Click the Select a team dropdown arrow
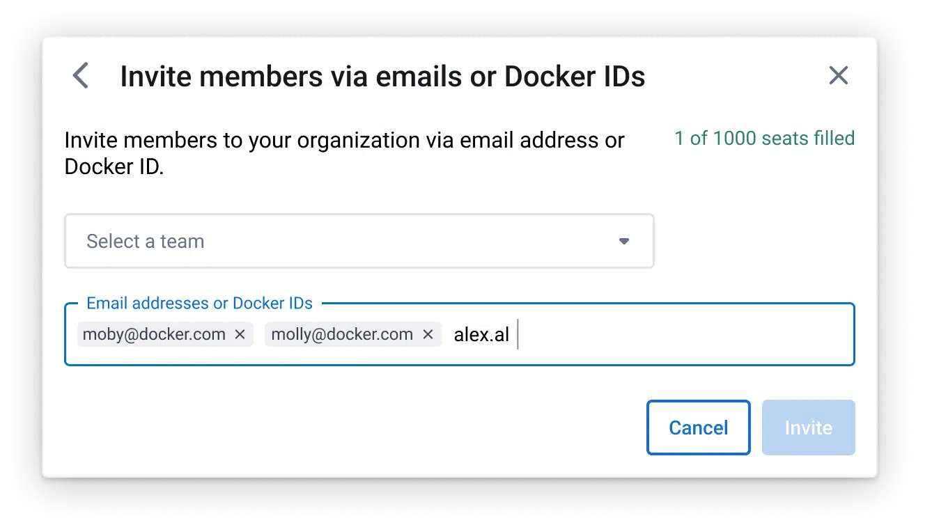 click(624, 242)
